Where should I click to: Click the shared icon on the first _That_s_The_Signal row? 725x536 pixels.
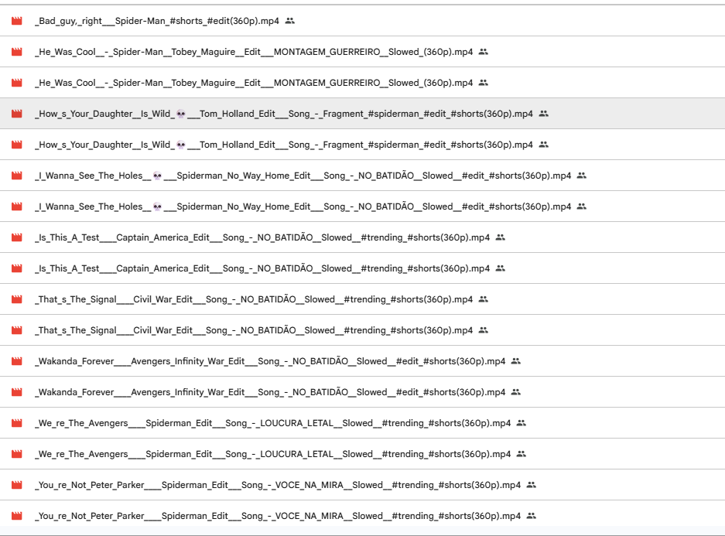pyautogui.click(x=484, y=299)
